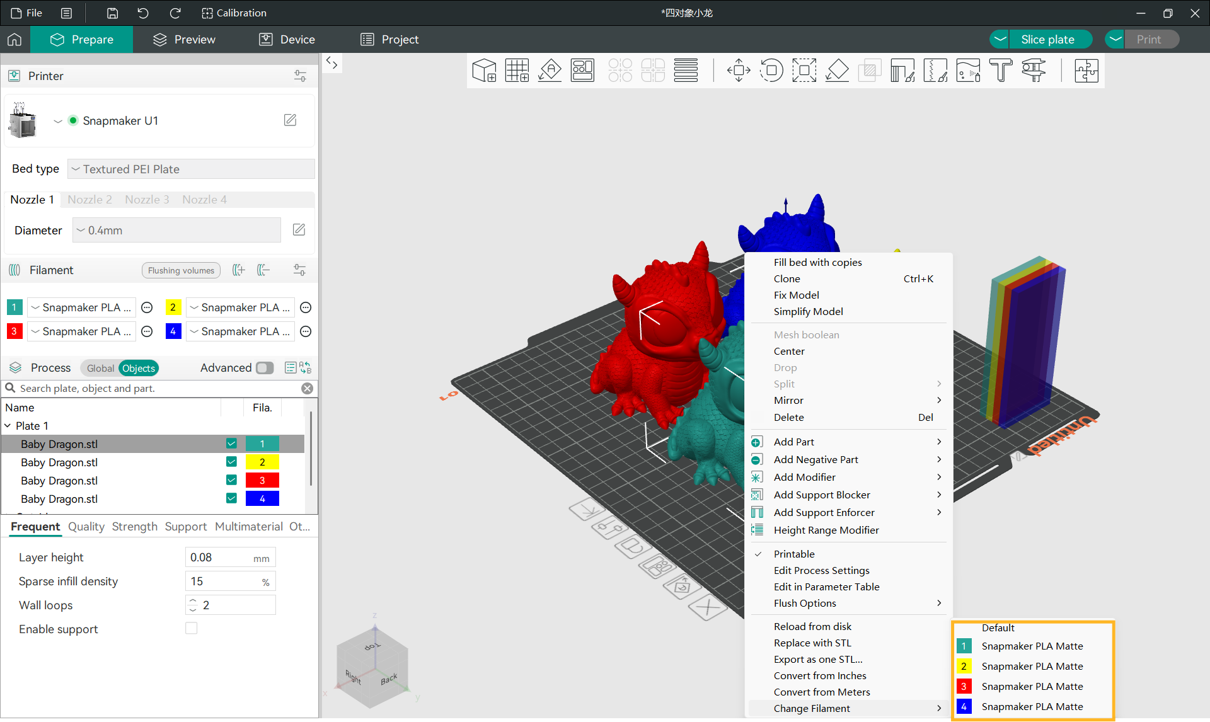Click filament 3 red color swatch
Image resolution: width=1210 pixels, height=722 pixels.
click(14, 331)
